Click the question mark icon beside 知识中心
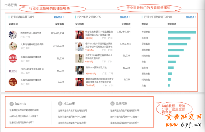Viewport: 205px width, 132px height. (12, 104)
